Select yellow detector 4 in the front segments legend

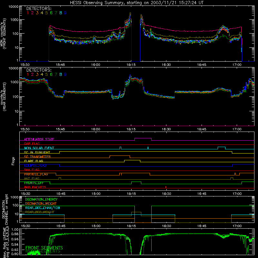[42, 13]
